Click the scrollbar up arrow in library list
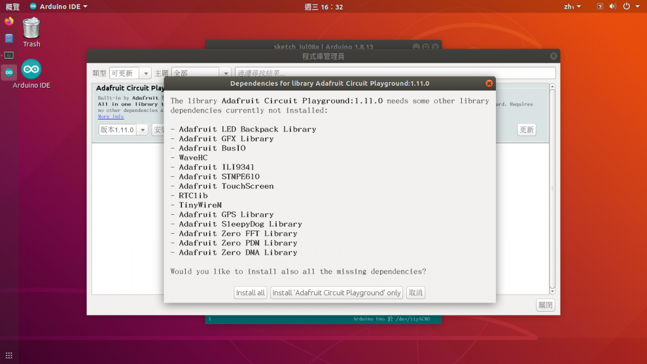Screen dimensions: 647x364 [552, 86]
